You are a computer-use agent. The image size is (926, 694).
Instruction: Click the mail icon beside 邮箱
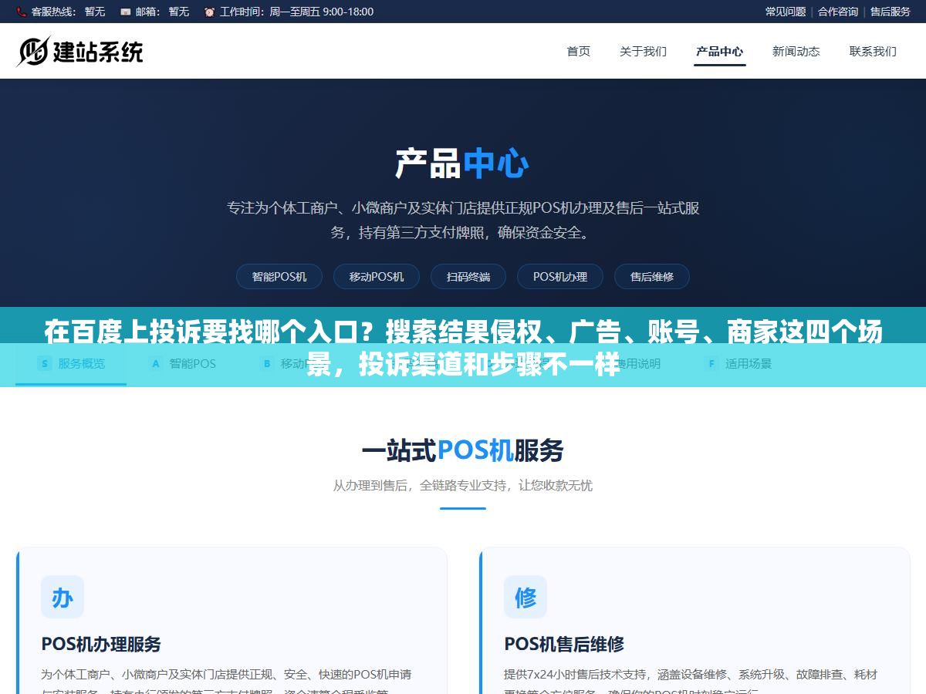(x=126, y=12)
